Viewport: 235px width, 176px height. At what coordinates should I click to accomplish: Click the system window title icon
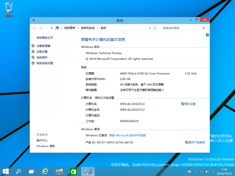point(33,21)
